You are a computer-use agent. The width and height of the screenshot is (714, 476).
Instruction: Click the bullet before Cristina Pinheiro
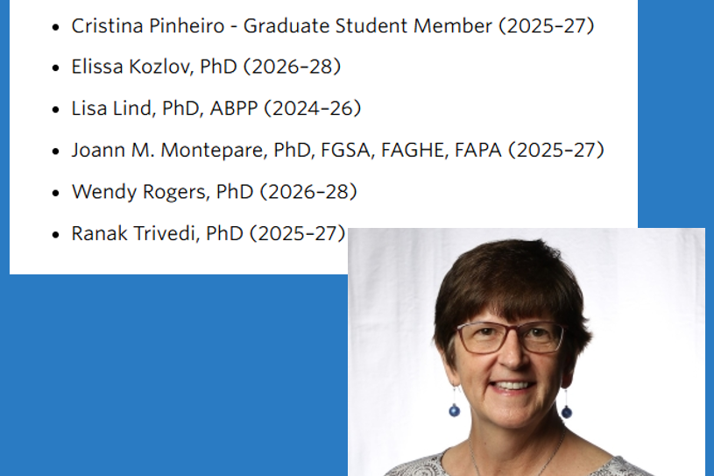click(55, 26)
